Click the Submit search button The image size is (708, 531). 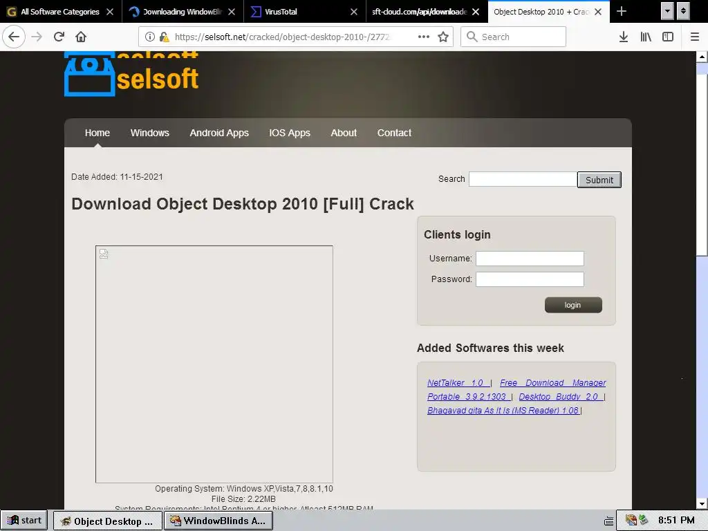coord(599,180)
